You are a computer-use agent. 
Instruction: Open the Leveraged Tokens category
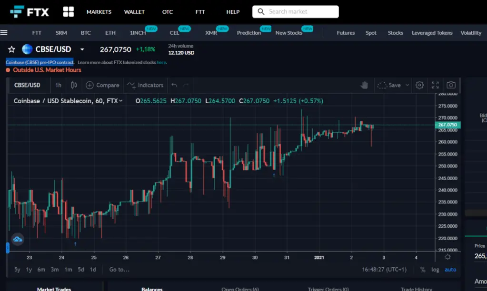pyautogui.click(x=432, y=33)
